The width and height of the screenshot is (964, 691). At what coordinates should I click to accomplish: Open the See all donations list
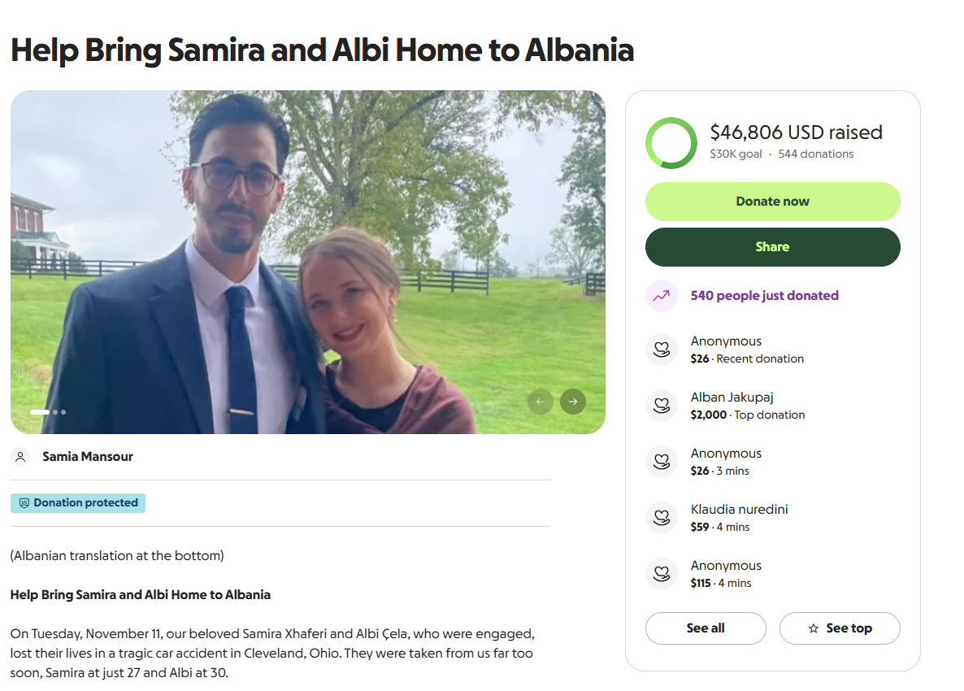click(x=706, y=628)
